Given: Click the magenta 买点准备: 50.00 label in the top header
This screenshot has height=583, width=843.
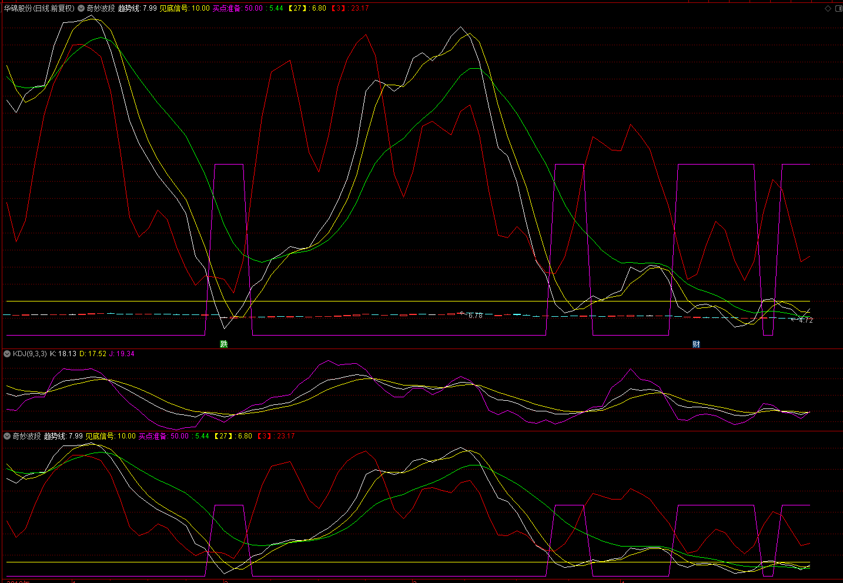Looking at the screenshot, I should pos(237,8).
